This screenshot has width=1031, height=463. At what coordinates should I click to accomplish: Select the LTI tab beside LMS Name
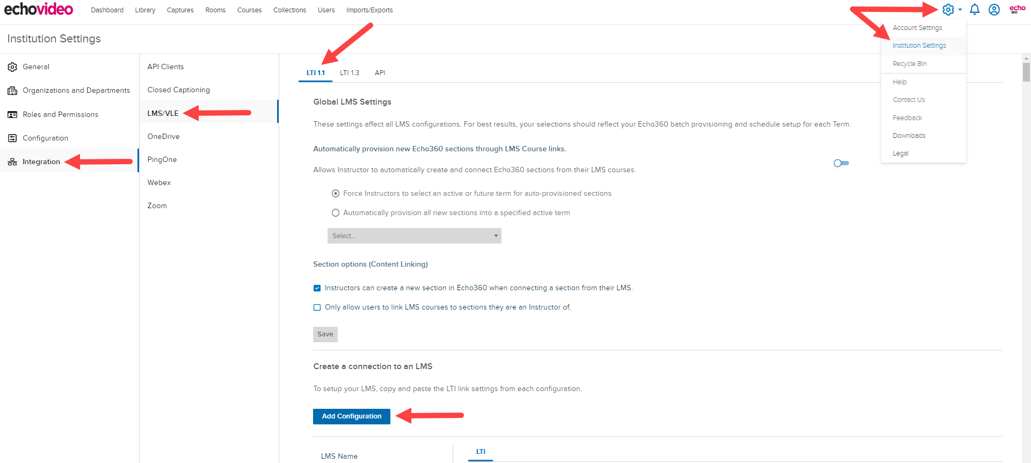pyautogui.click(x=481, y=452)
